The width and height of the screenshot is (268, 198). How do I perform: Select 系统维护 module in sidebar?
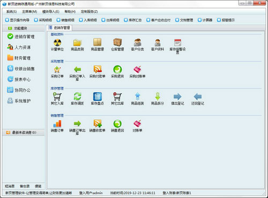(19, 101)
